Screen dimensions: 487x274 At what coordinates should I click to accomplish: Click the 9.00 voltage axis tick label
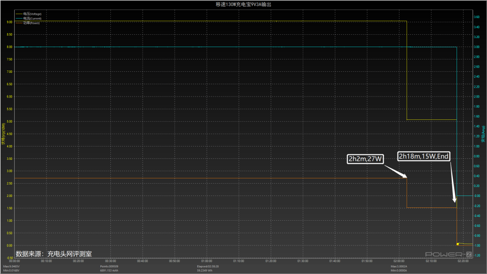[x=10, y=22]
